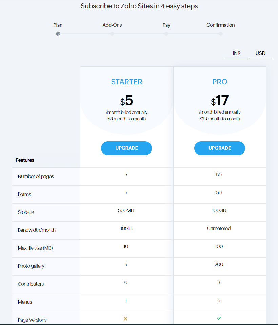The height and width of the screenshot is (325, 278).
Task: Click the 100GB Pro storage value
Action: (x=219, y=210)
